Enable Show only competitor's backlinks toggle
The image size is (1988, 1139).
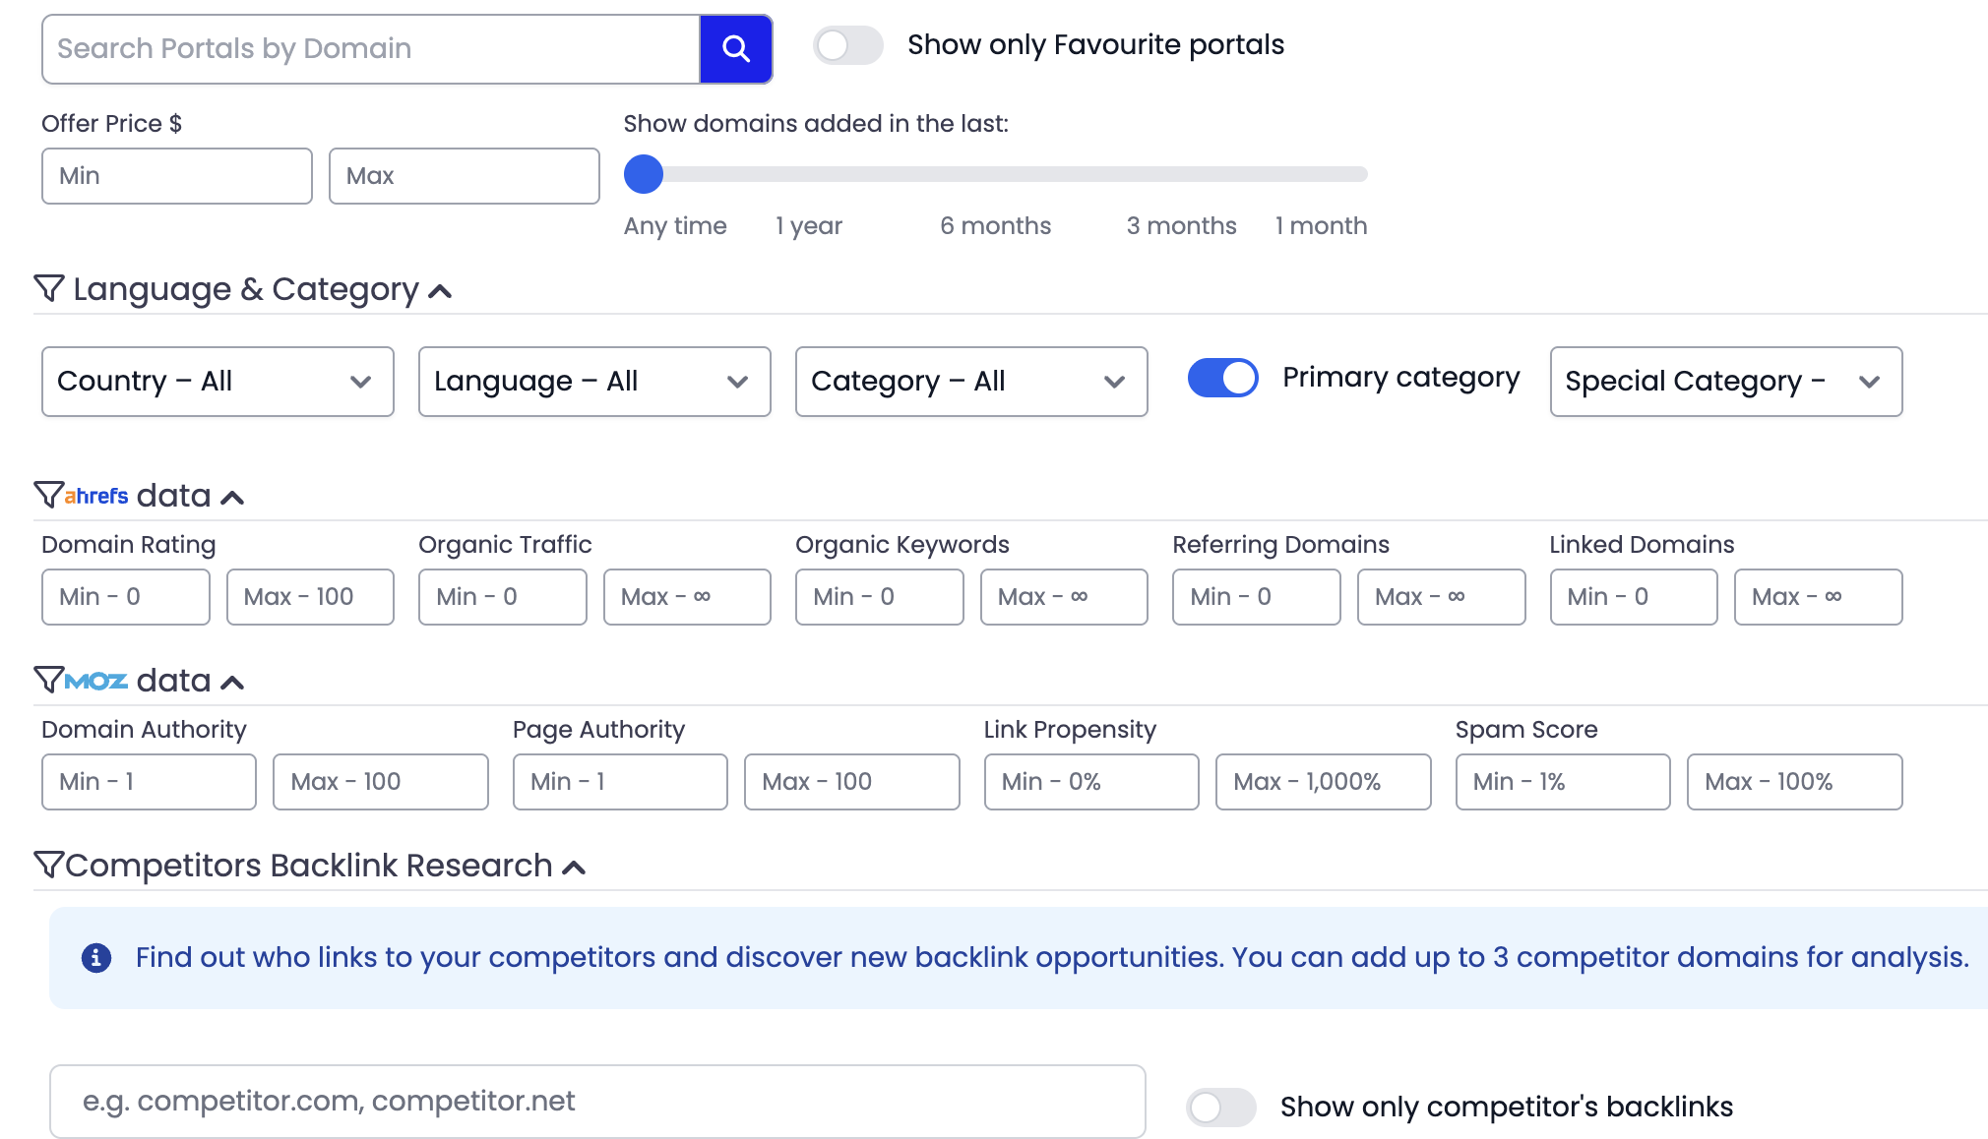click(x=1220, y=1108)
